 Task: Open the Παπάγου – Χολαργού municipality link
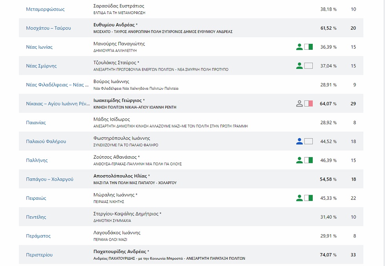[x=49, y=179]
